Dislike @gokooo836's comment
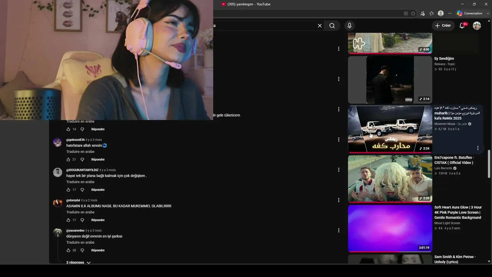Screen dimensions: 492x277 pyautogui.click(x=82, y=159)
